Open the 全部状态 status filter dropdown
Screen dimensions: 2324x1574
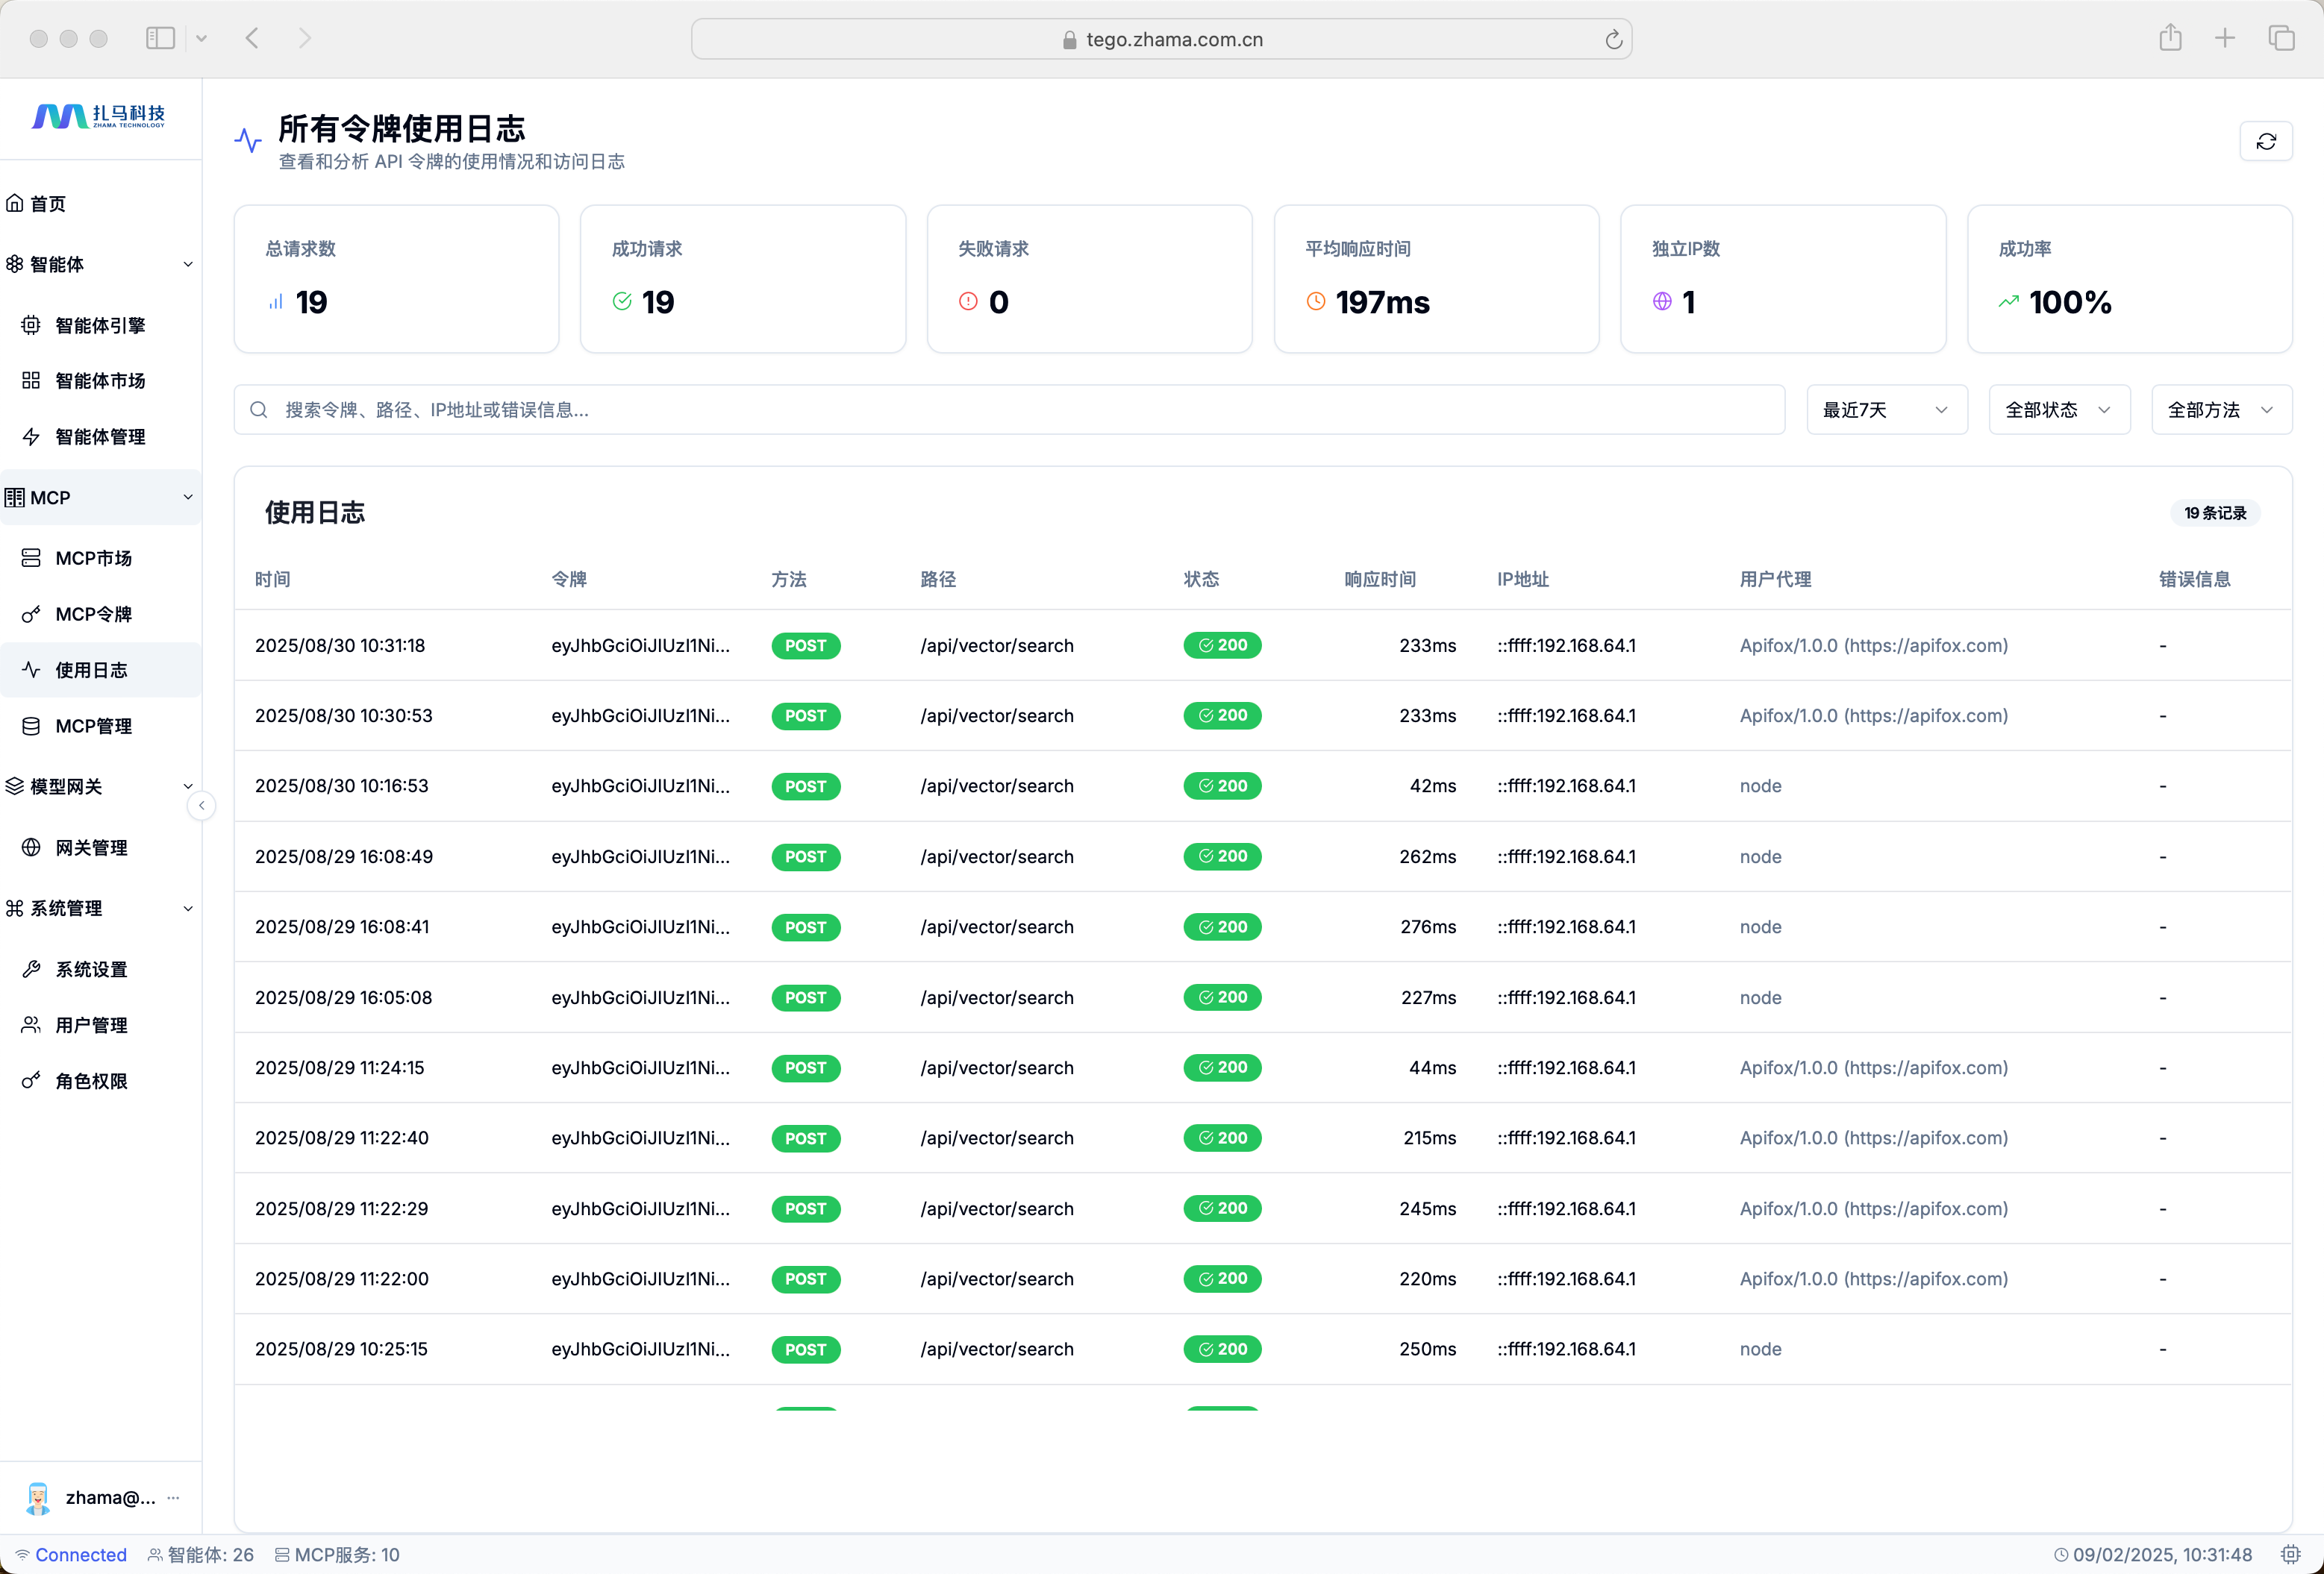coord(2059,410)
